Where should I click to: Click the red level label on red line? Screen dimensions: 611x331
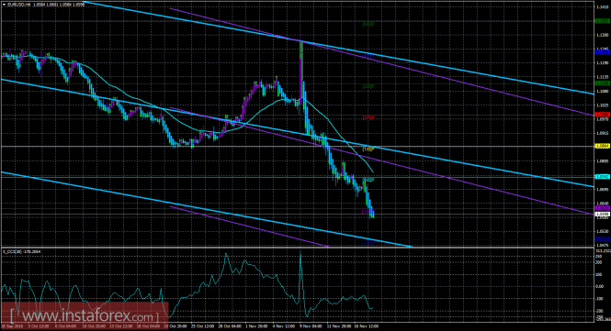(x=368, y=117)
